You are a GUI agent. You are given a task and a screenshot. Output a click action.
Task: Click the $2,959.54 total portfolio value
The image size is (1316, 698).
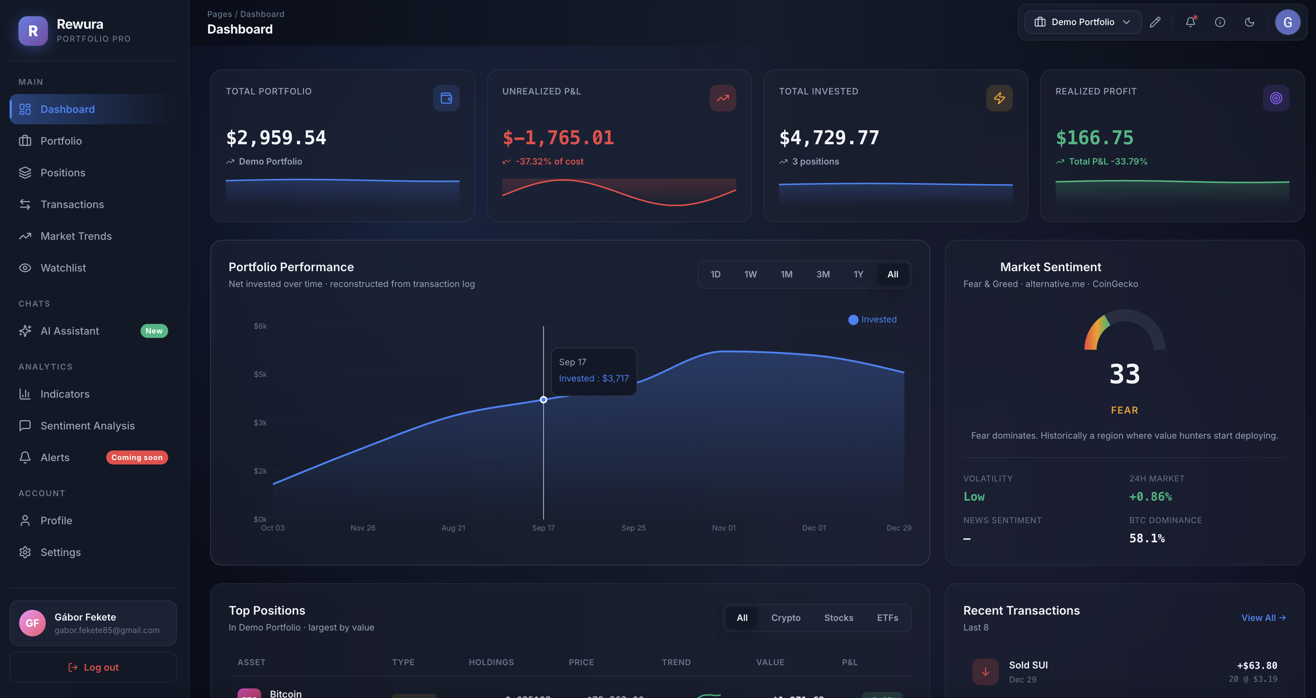[x=276, y=138]
